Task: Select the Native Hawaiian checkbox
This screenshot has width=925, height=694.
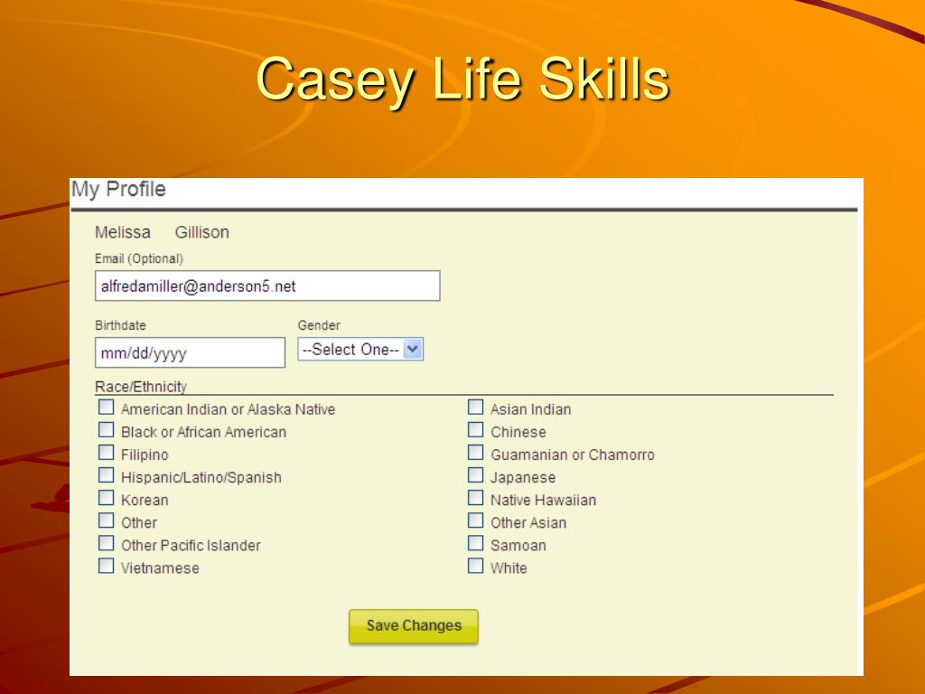Action: tap(475, 498)
